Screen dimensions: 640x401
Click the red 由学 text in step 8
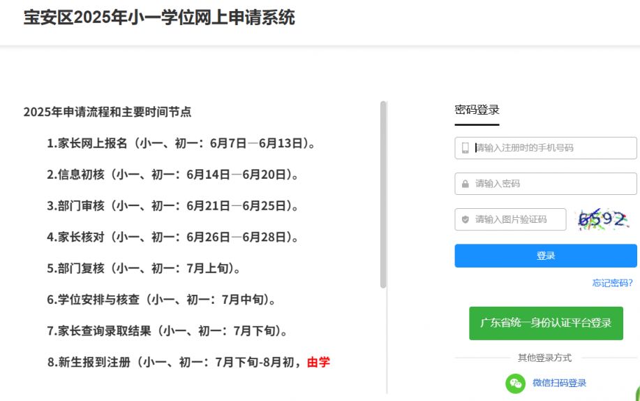coord(318,362)
